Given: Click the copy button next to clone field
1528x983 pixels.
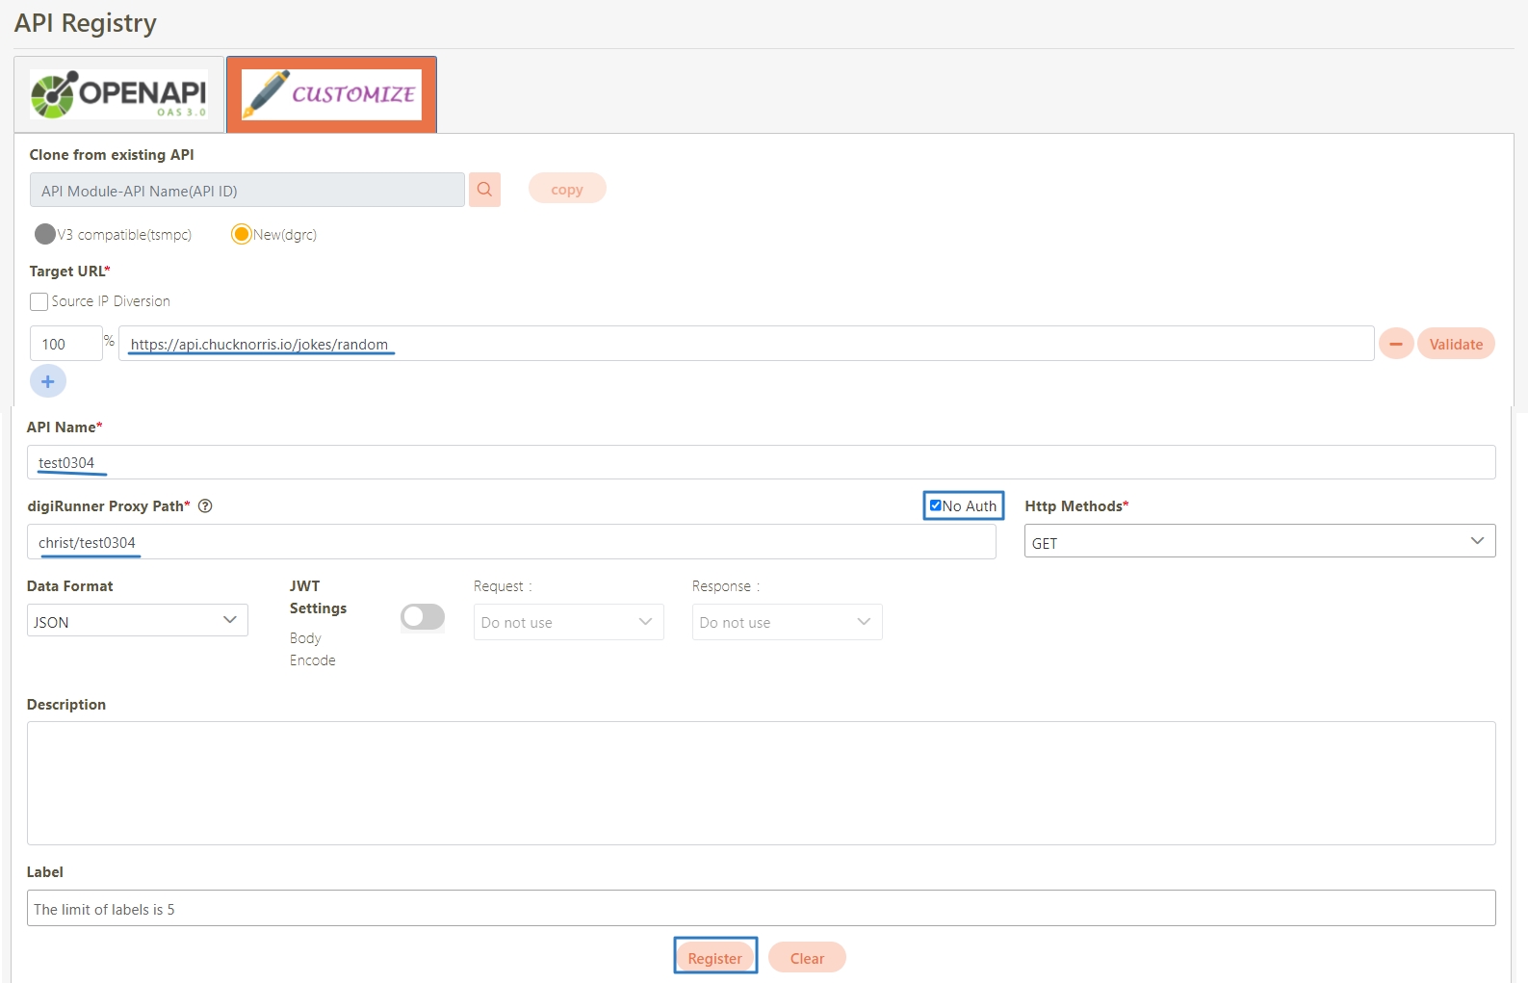Looking at the screenshot, I should click(566, 189).
